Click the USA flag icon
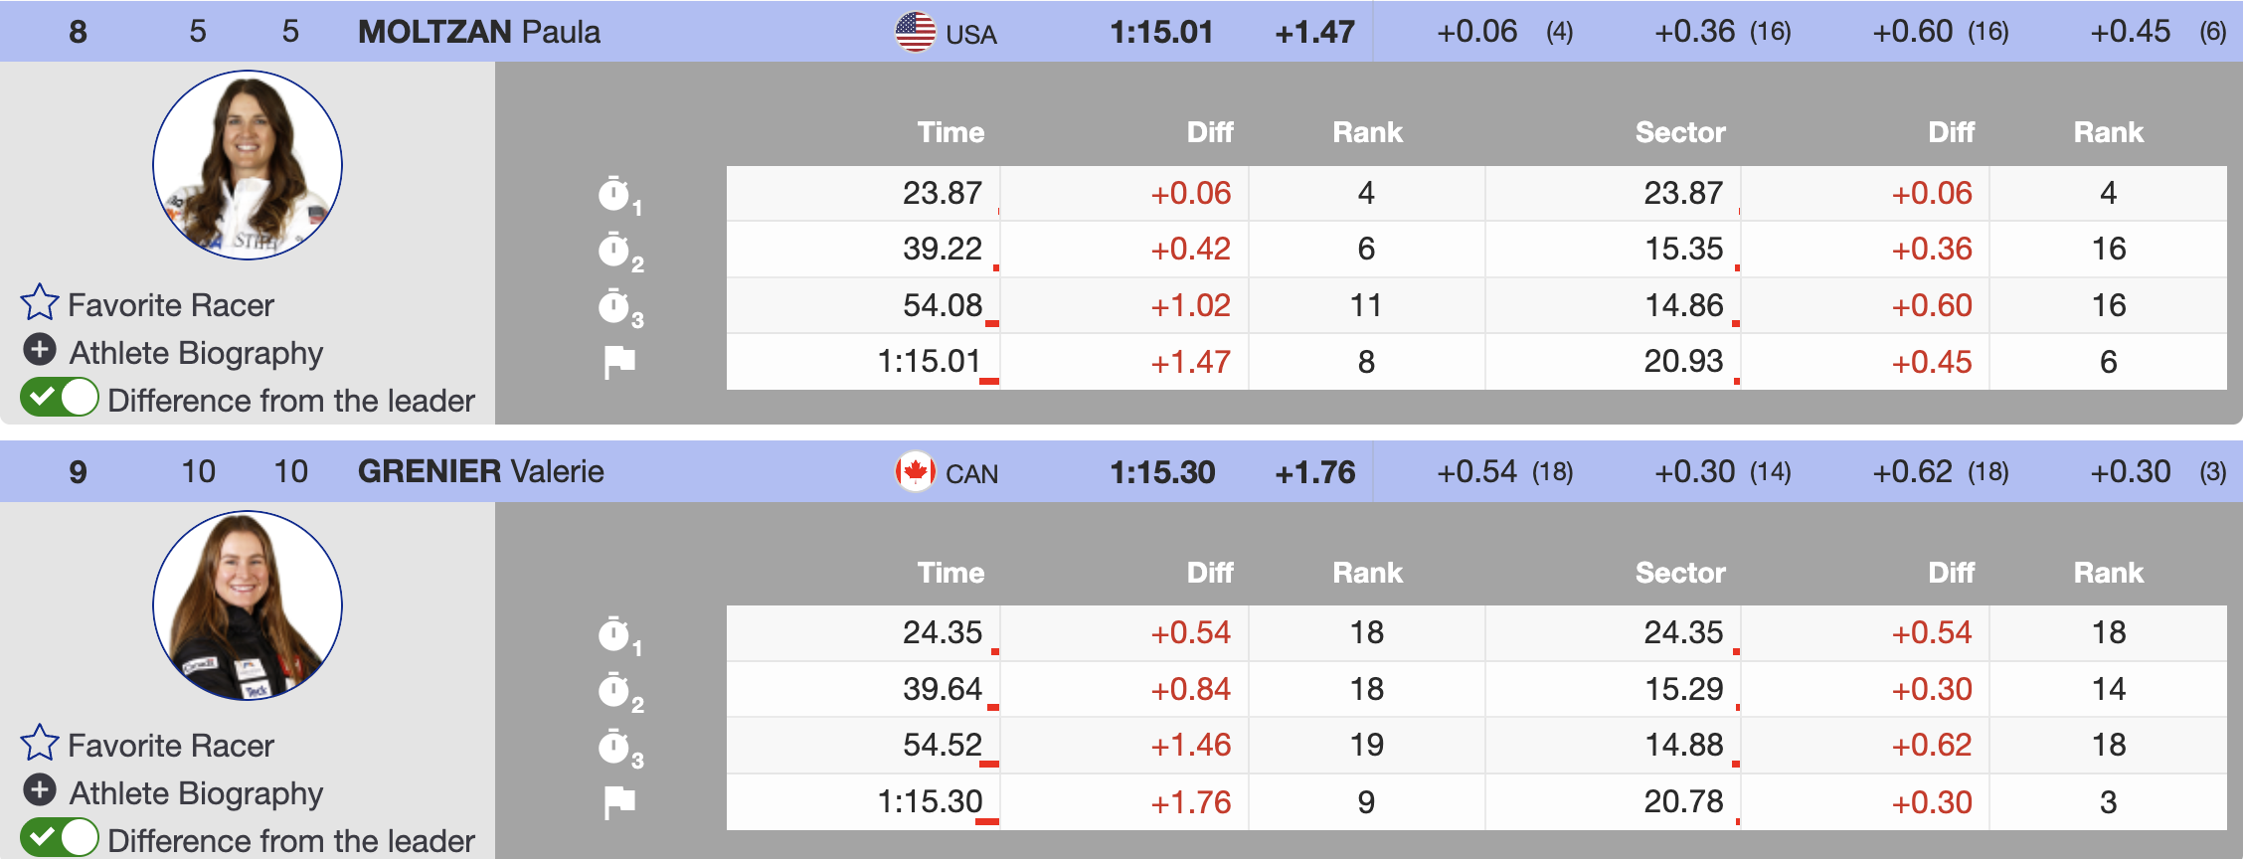Screen dimensions: 2243x859 (915, 32)
